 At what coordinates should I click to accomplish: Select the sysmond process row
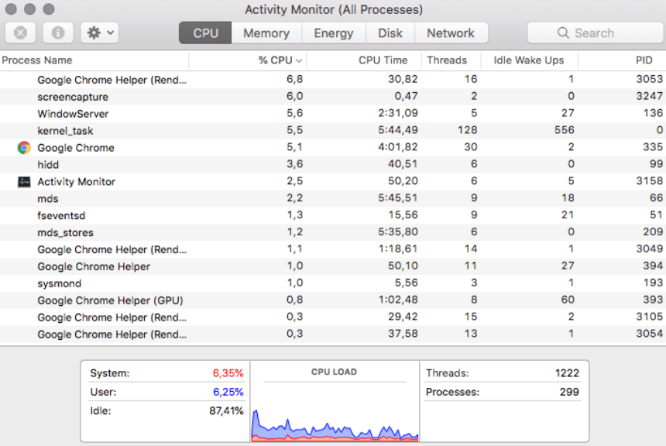333,283
